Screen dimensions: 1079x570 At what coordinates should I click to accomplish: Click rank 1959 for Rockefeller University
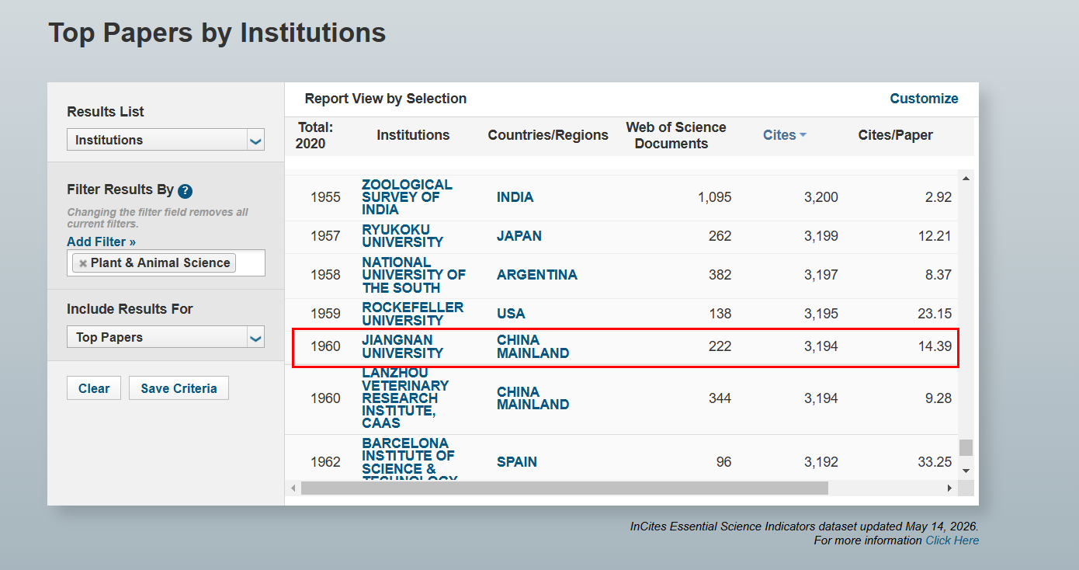[325, 314]
